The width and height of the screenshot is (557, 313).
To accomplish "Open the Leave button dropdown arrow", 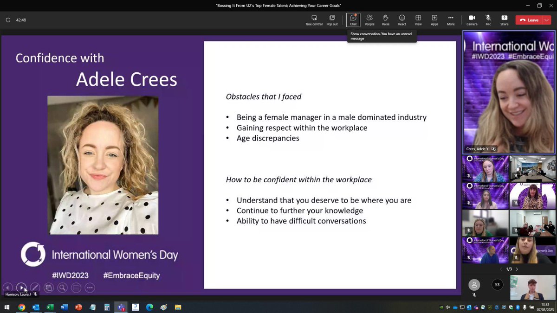I will point(546,20).
